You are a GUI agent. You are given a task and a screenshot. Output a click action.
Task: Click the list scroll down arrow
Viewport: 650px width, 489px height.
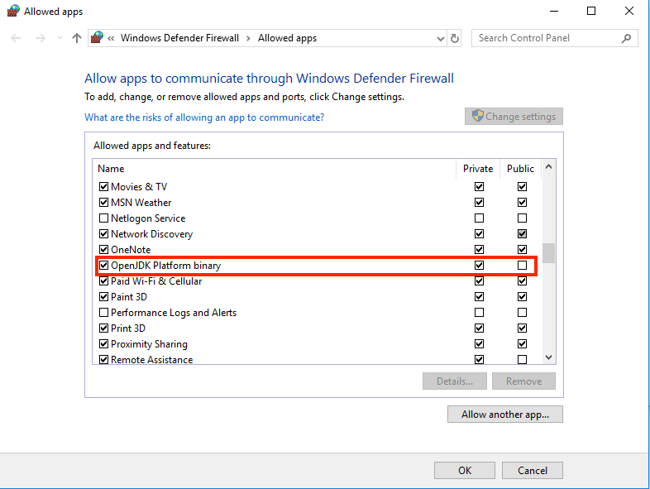(x=548, y=357)
